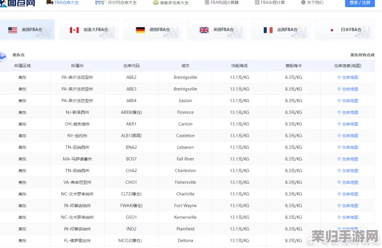This screenshot has height=248, width=382.
Task: Click the calculator icon for FBA profit
Action: point(207,3)
